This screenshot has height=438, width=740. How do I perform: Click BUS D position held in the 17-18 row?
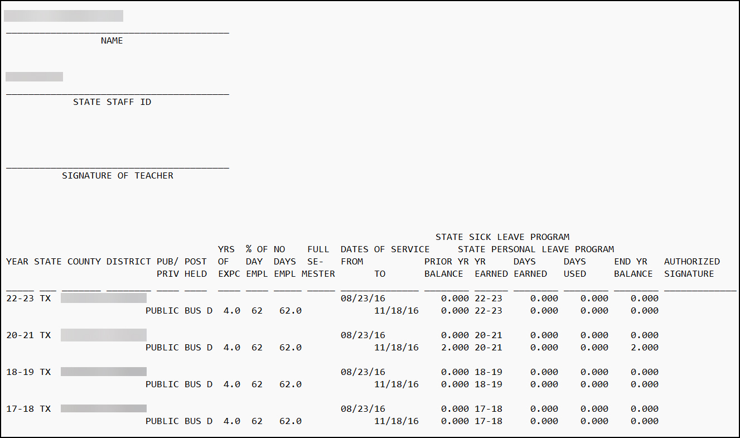click(196, 421)
